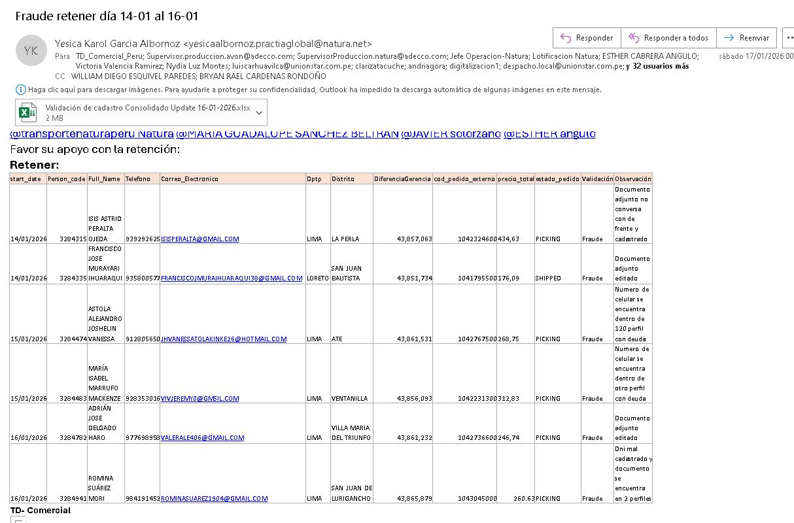Click ROMINASUAREZ1904@GMAIL.COM email link
Image resolution: width=794 pixels, height=523 pixels.
(x=214, y=499)
